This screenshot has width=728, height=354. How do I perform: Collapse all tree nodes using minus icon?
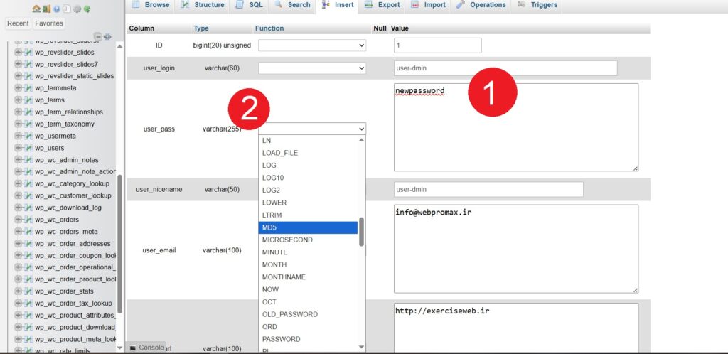pyautogui.click(x=98, y=37)
